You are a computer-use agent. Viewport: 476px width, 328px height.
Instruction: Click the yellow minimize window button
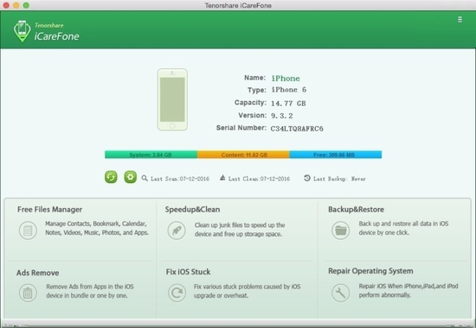(16, 5)
